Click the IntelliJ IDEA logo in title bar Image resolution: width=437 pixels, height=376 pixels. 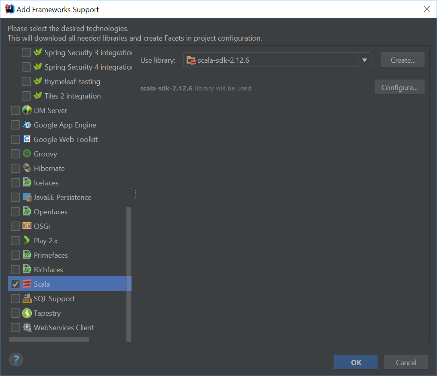click(x=10, y=9)
